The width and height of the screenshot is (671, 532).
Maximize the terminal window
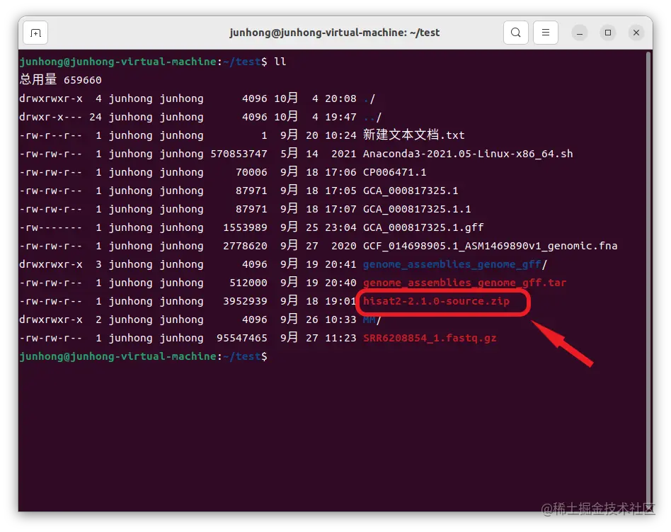[x=608, y=33]
